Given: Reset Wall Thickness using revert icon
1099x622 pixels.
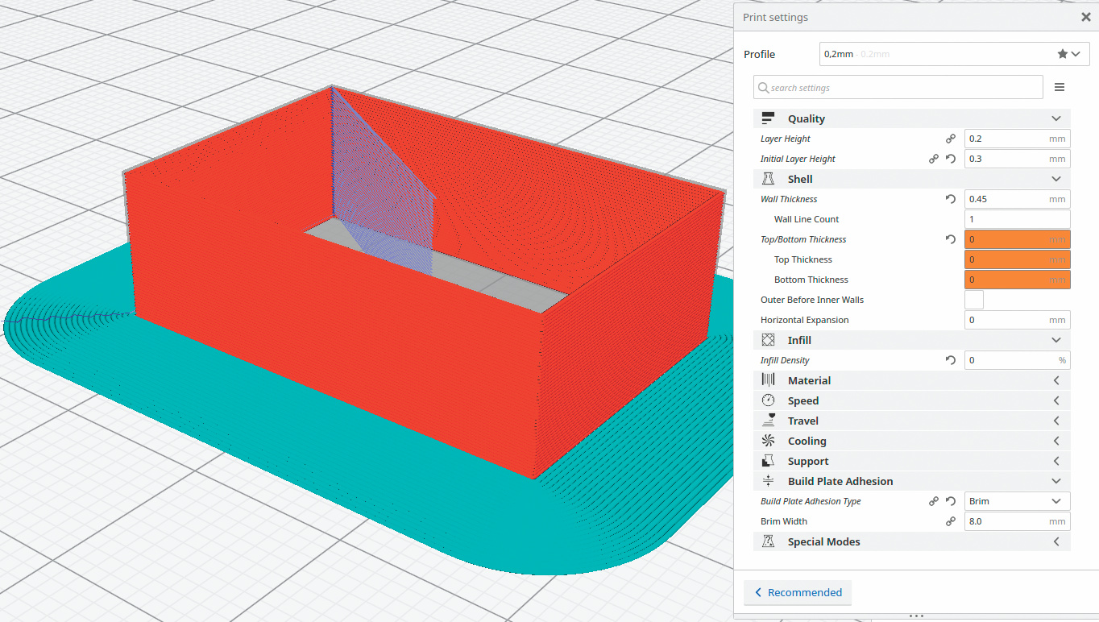Looking at the screenshot, I should pyautogui.click(x=951, y=199).
